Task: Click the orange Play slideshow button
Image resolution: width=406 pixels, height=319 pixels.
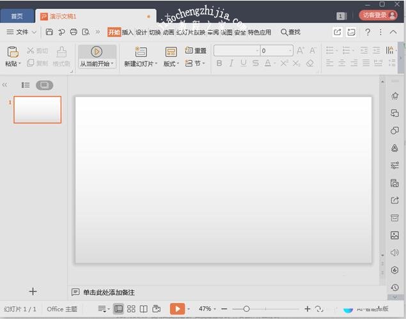Action: pos(177,309)
